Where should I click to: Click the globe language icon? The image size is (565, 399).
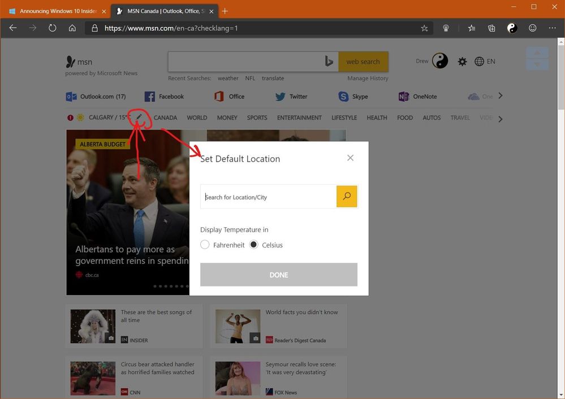point(479,62)
